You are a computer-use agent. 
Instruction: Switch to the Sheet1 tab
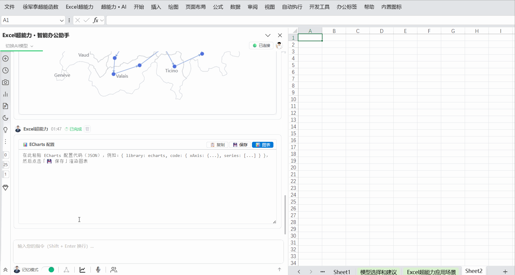(342, 272)
